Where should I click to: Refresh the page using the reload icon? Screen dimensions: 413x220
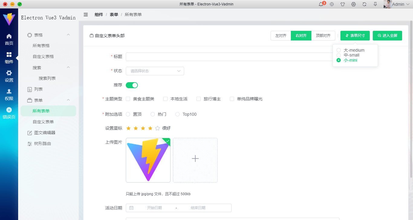click(x=364, y=4)
